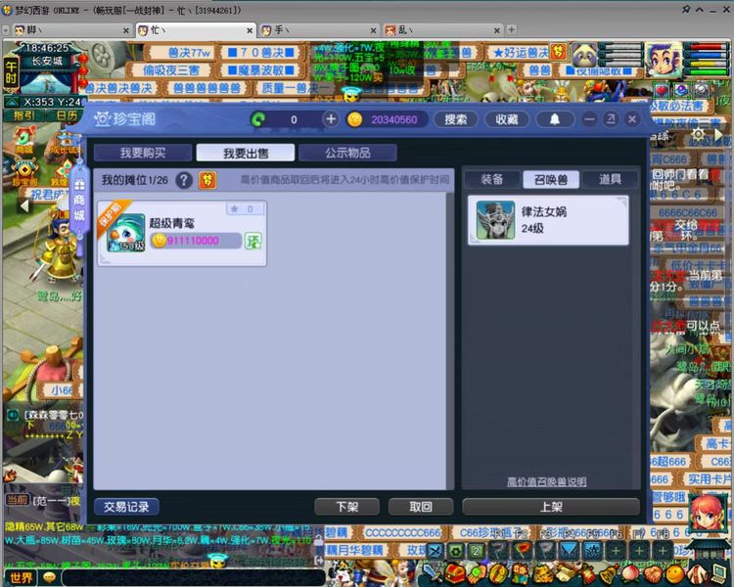Click the two-characters team icon
This screenshot has width=734, height=587.
click(521, 573)
